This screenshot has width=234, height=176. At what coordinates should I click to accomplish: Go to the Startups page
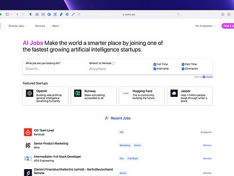click(x=40, y=26)
